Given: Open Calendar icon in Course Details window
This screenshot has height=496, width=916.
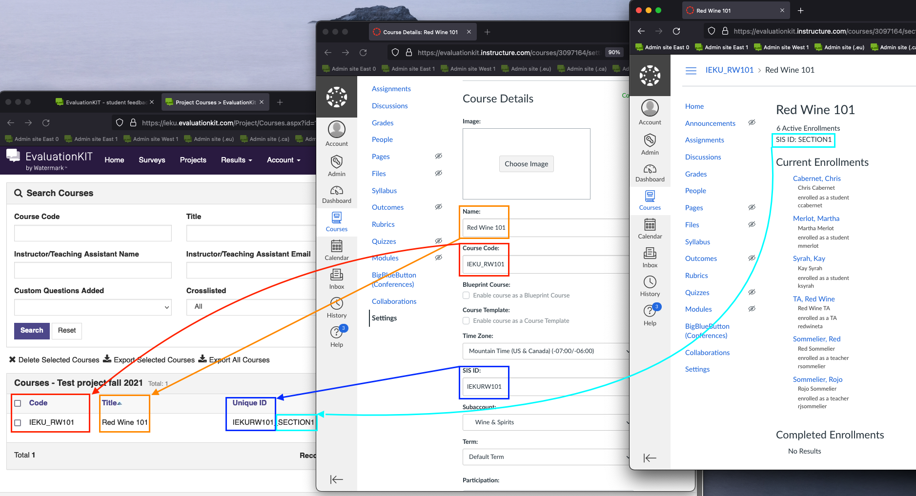Looking at the screenshot, I should [x=337, y=250].
